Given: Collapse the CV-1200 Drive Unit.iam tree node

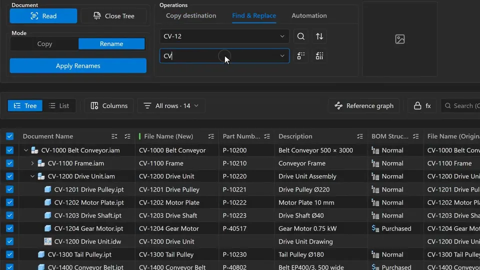Looking at the screenshot, I should coord(32,176).
